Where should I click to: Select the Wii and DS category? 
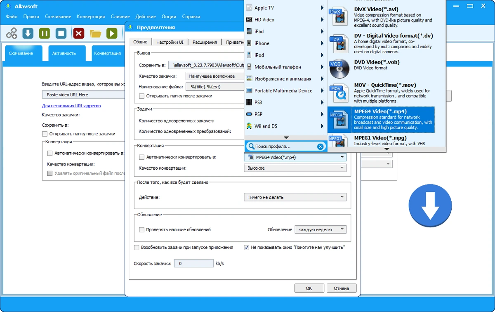point(285,126)
